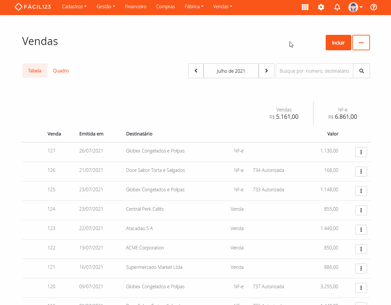This screenshot has width=391, height=305.
Task: Open actions menu for sale 124
Action: coord(361,210)
